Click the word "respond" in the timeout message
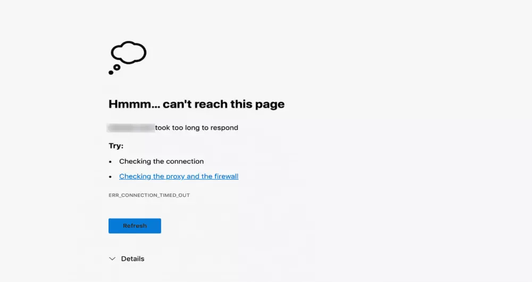This screenshot has height=282, width=532. [225, 128]
